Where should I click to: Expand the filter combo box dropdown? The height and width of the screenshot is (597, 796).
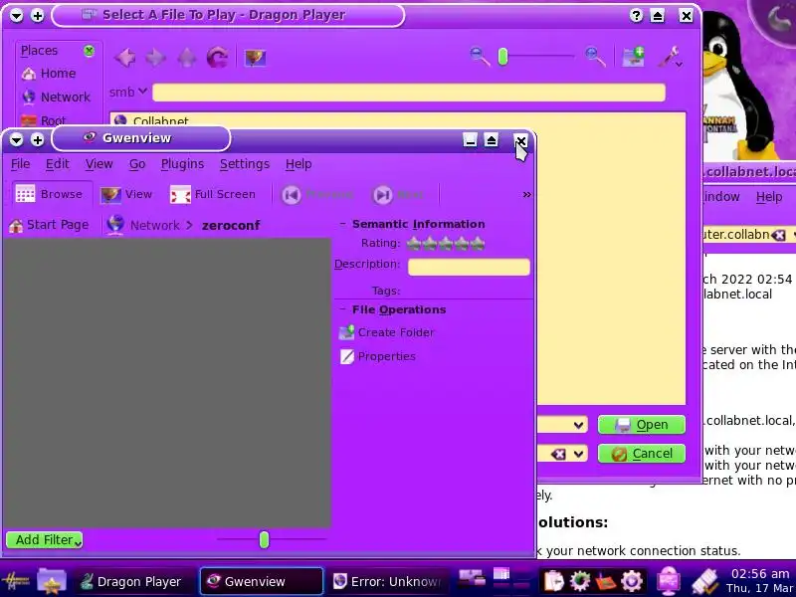tap(578, 454)
